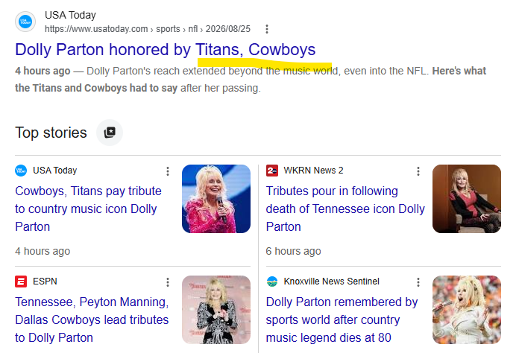This screenshot has width=519, height=353.
Task: Click "Knoxville News Sentinel" source label
Action: [x=331, y=282]
